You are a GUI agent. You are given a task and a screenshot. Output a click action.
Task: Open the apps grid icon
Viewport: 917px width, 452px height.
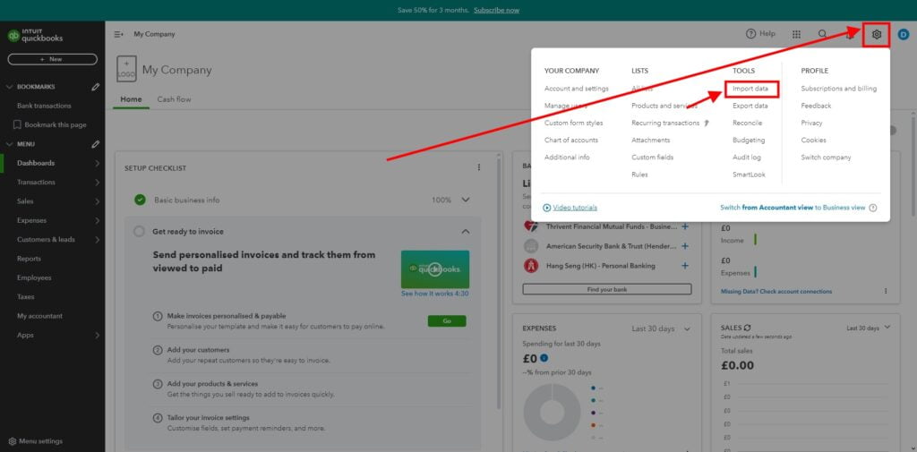click(796, 35)
